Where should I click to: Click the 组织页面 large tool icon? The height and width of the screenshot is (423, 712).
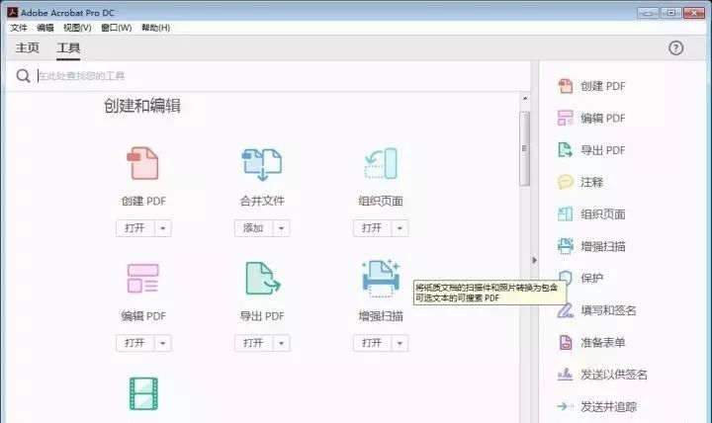coord(381,163)
